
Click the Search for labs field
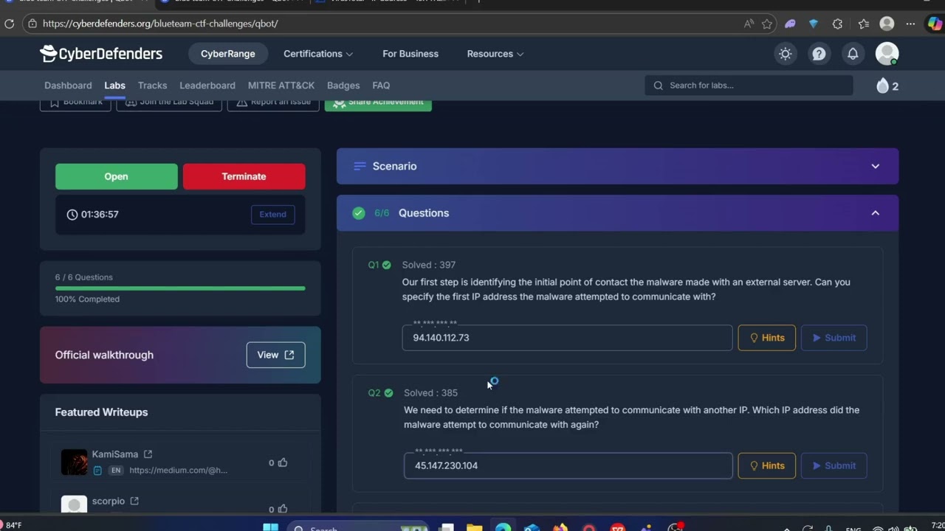coord(749,86)
